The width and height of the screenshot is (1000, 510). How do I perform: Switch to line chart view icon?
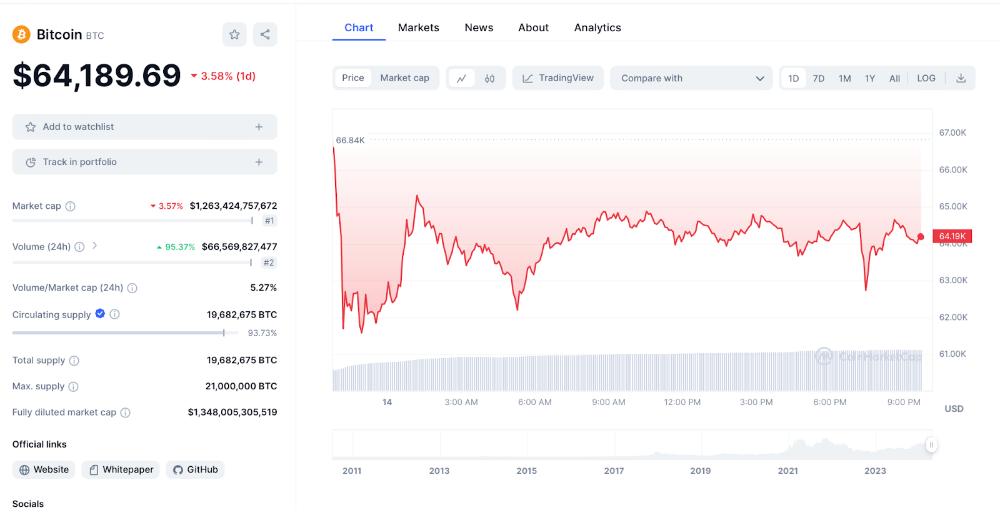point(462,78)
